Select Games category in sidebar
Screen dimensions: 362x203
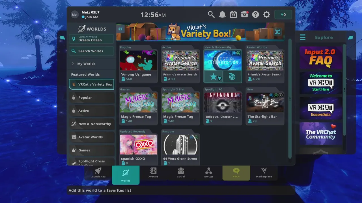pyautogui.click(x=92, y=150)
